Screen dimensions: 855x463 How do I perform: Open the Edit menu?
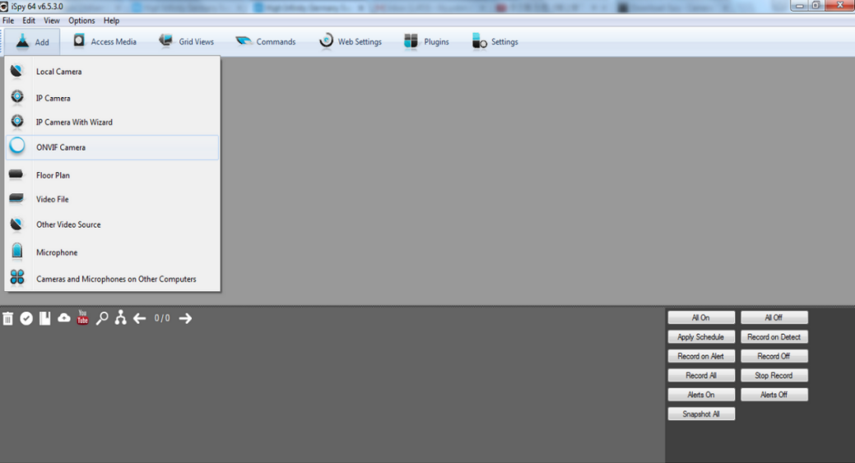(29, 21)
